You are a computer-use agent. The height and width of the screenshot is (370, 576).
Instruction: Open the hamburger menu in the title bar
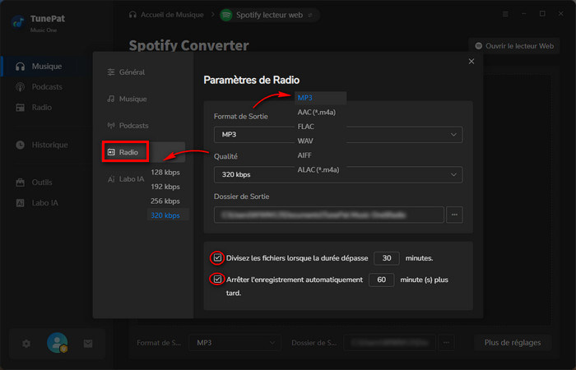(x=505, y=14)
